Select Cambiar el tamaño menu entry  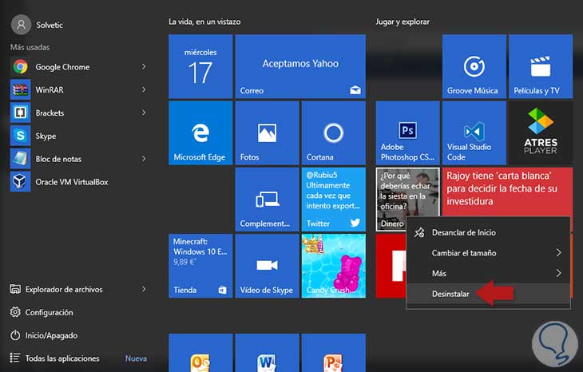(x=488, y=253)
